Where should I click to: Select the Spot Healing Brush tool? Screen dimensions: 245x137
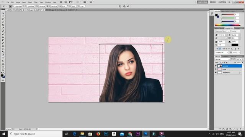tap(3, 31)
